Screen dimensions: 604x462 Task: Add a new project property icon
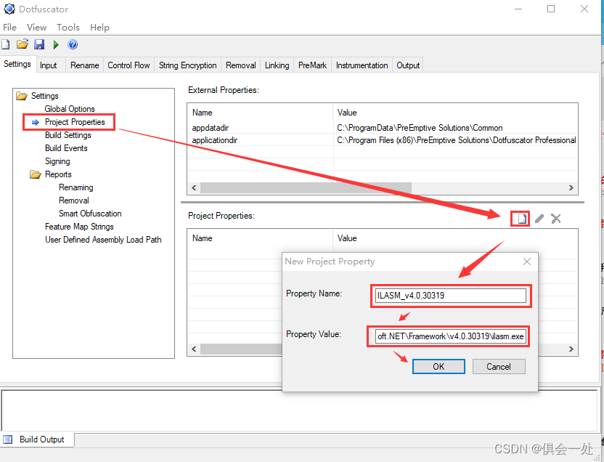click(x=521, y=219)
